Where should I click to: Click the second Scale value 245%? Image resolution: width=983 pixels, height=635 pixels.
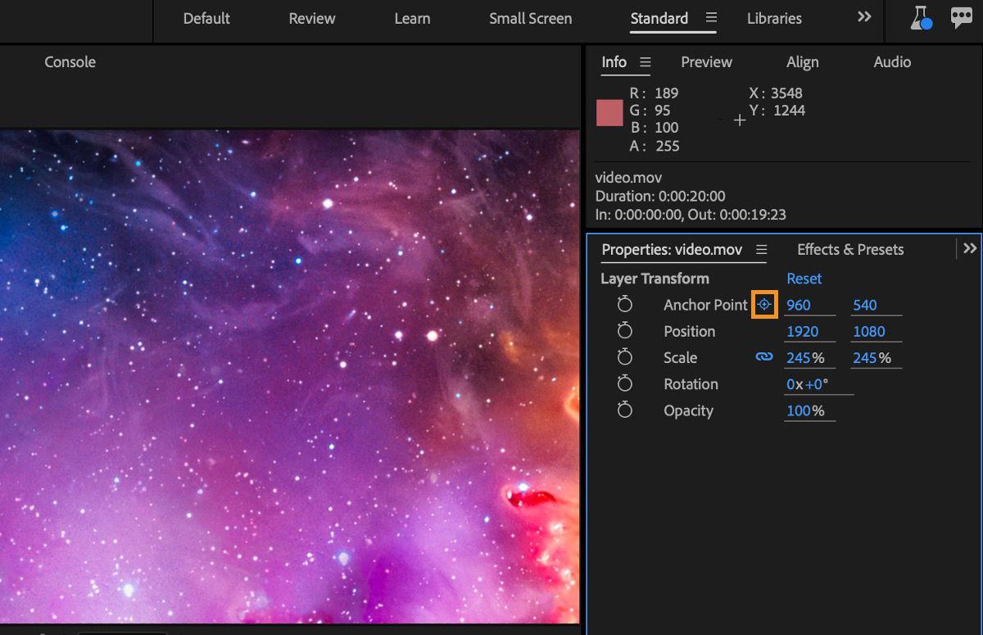point(872,357)
